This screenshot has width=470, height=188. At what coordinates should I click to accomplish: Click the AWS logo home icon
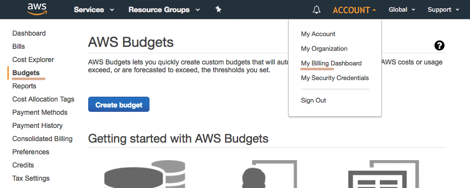pyautogui.click(x=37, y=9)
